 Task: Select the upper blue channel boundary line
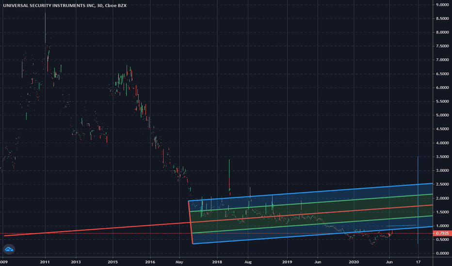pyautogui.click(x=310, y=192)
